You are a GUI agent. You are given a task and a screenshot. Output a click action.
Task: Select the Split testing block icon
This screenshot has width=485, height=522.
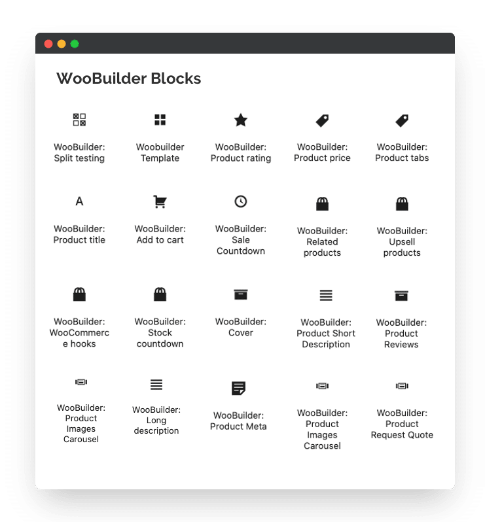coord(79,120)
